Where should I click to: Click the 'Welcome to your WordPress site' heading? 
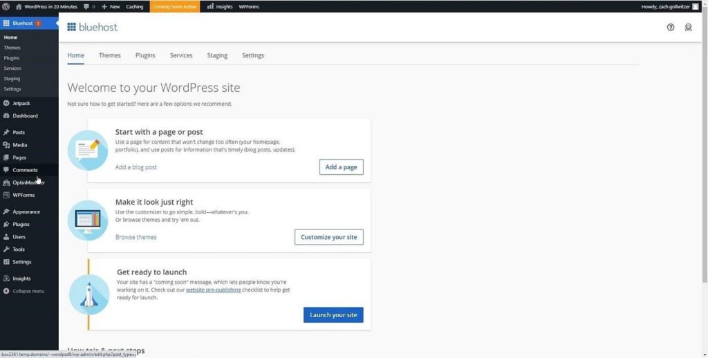click(x=153, y=88)
